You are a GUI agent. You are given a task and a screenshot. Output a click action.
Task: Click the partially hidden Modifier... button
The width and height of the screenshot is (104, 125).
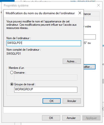pyautogui.click(x=90, y=67)
